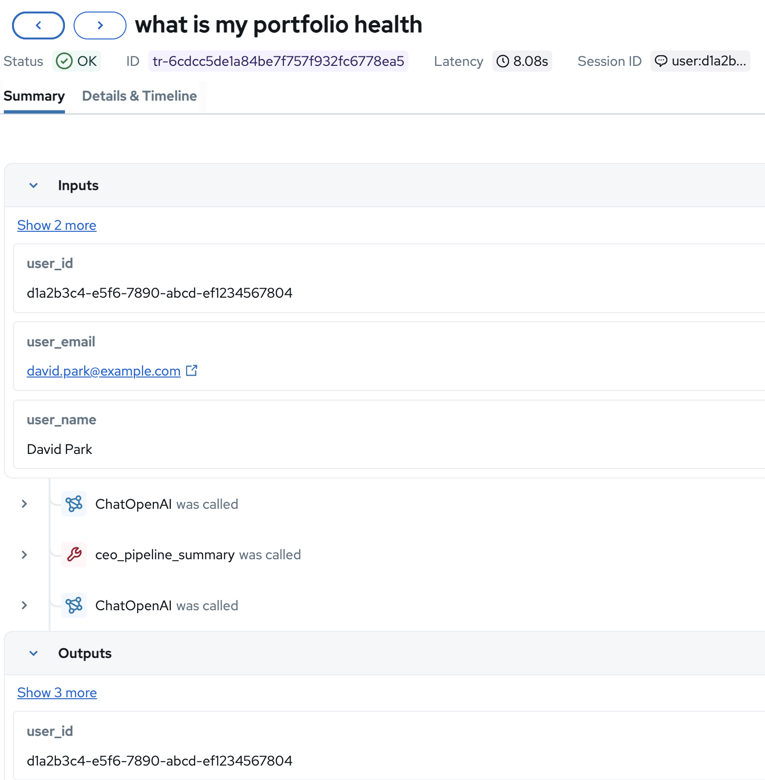This screenshot has height=780, width=765.
Task: Click Show 3 more under Outputs
Action: coord(57,692)
